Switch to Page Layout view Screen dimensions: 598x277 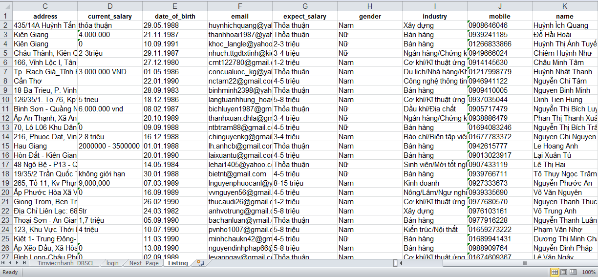pos(564,272)
